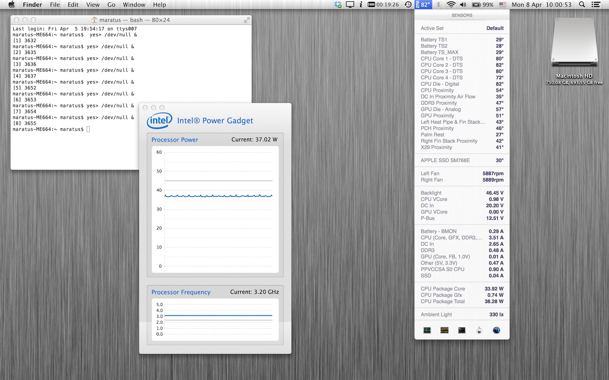609x380 pixels.
Task: Select the CPU Core 1 - DTS row
Action: pos(462,59)
